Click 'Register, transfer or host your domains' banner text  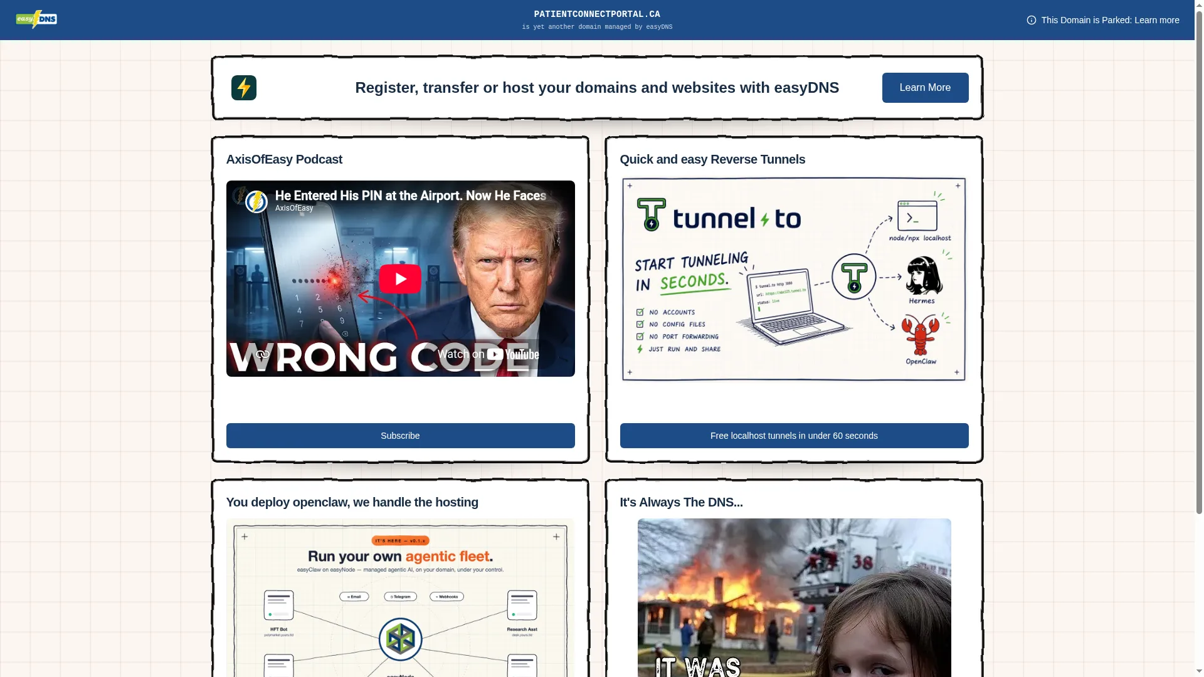[597, 88]
